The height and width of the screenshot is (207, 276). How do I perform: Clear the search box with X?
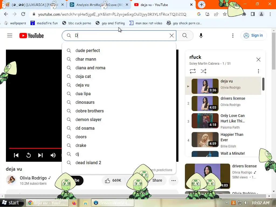coord(172,36)
